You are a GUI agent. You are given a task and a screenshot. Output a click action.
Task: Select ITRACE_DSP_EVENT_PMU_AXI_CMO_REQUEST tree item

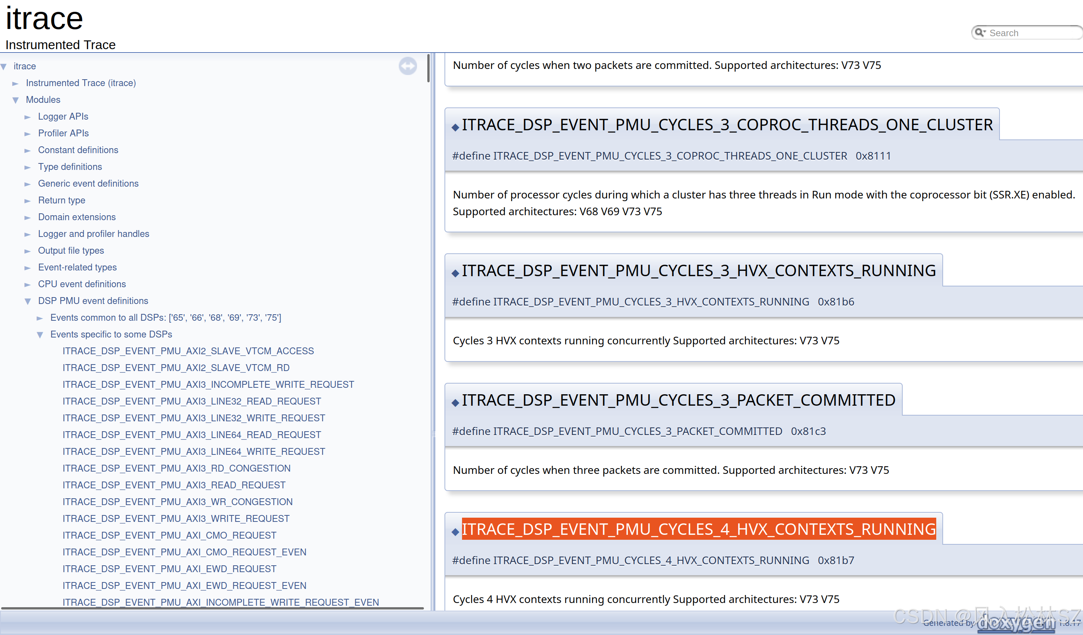point(169,535)
